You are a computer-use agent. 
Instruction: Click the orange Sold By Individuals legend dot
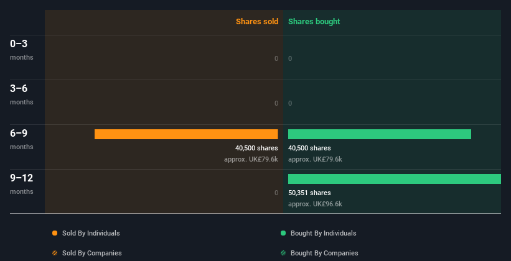[x=55, y=233]
